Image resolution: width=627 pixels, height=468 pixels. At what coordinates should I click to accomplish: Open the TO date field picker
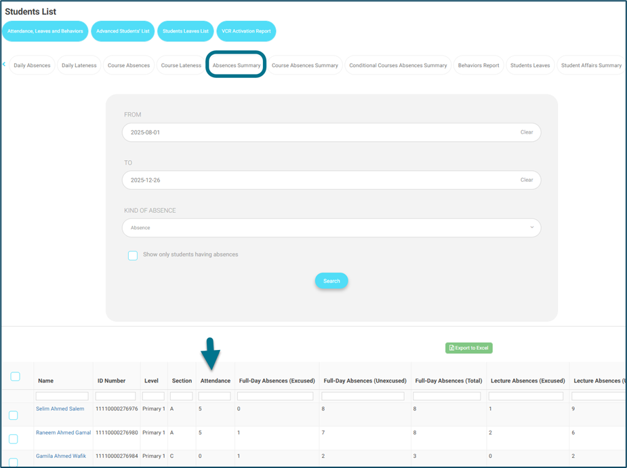(x=319, y=180)
